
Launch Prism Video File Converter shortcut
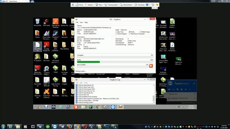(x=46, y=35)
